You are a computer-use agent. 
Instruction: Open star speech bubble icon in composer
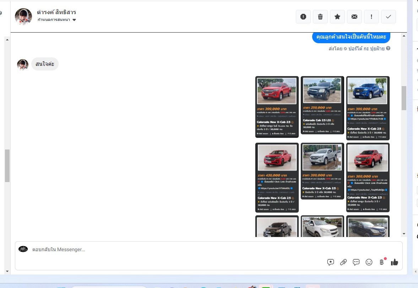pyautogui.click(x=330, y=262)
